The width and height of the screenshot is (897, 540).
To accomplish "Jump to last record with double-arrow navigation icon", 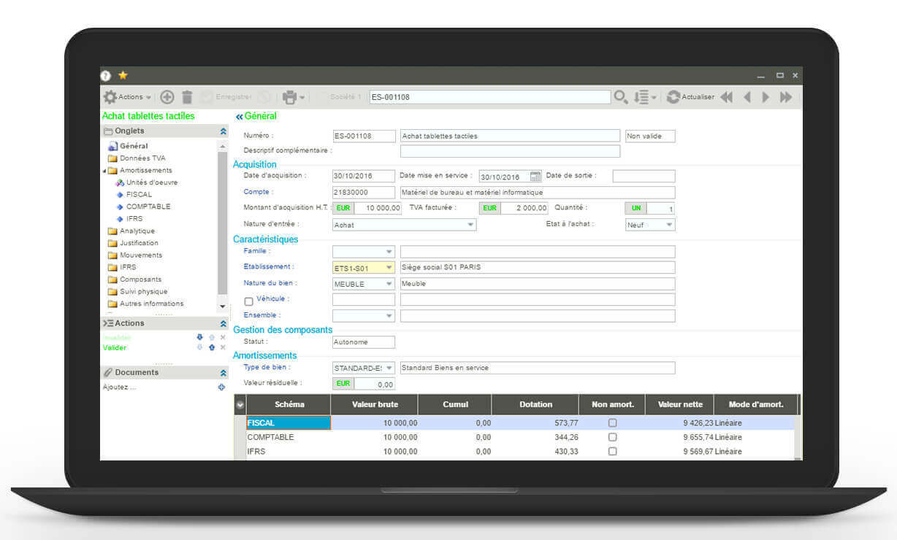I will pos(786,96).
